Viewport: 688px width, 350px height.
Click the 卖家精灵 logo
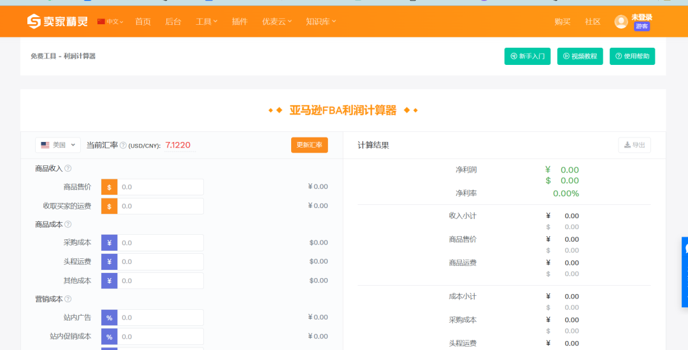coord(57,21)
